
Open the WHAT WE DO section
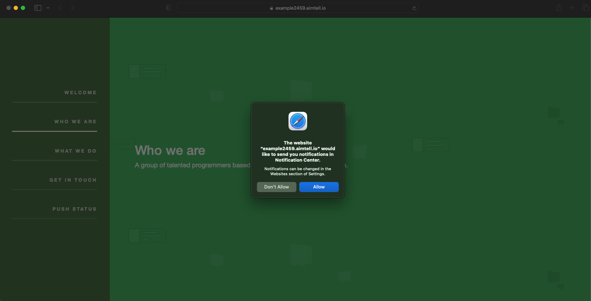(x=76, y=151)
